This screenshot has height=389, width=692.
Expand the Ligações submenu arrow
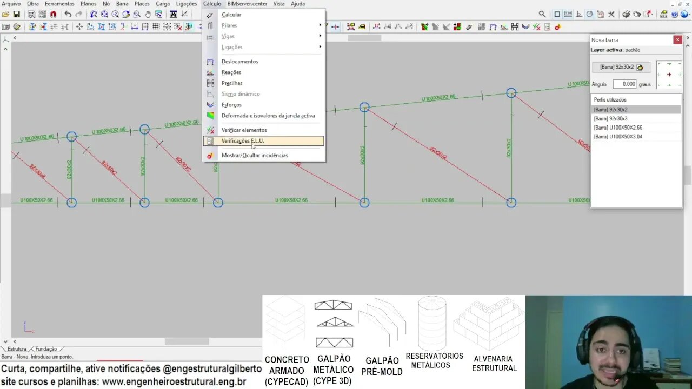(320, 47)
